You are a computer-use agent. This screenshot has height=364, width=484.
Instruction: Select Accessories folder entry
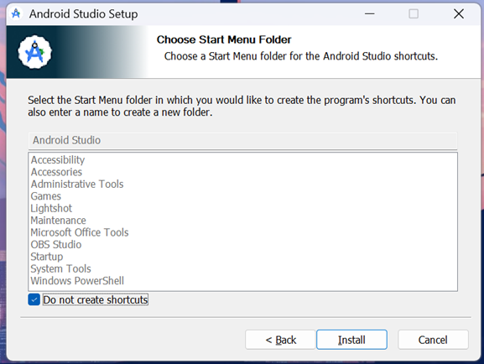[x=56, y=172]
